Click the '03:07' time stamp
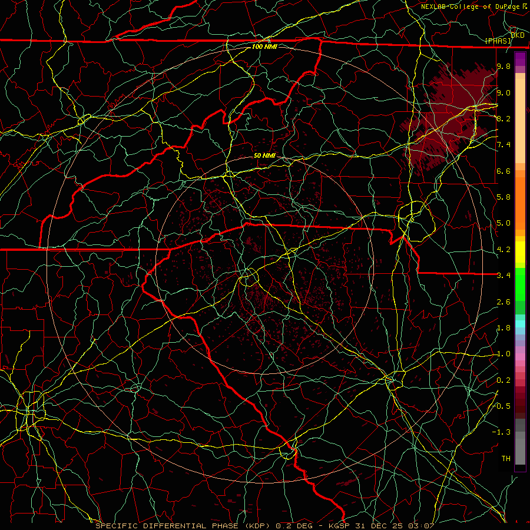This screenshot has width=530, height=530. coord(422,526)
